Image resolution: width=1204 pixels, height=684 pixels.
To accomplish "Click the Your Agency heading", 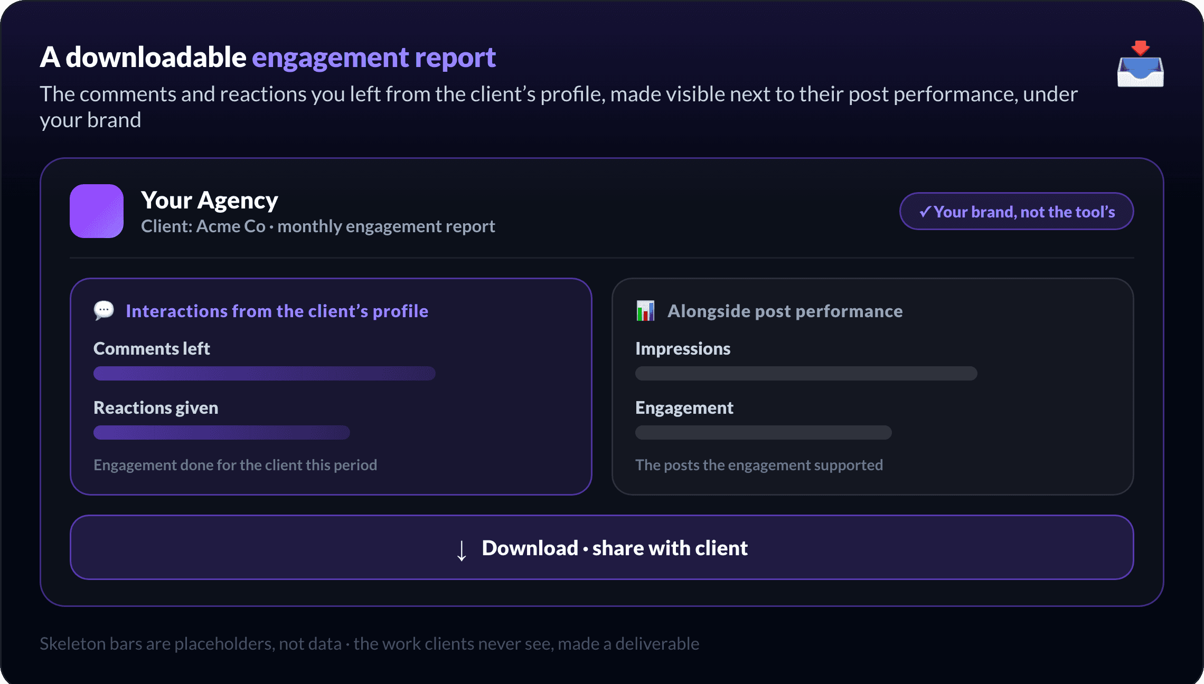I will tap(210, 201).
